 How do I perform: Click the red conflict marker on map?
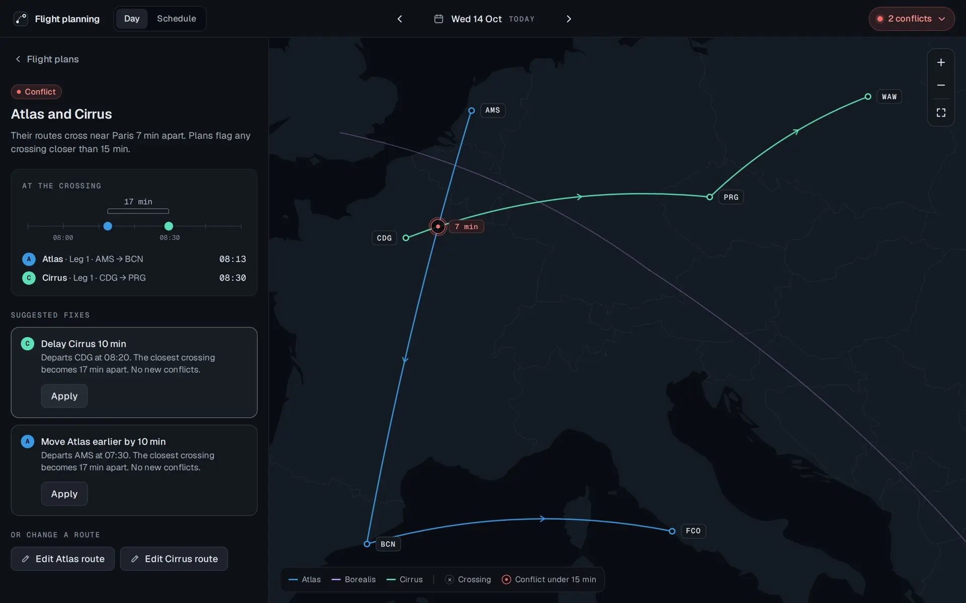coord(438,227)
